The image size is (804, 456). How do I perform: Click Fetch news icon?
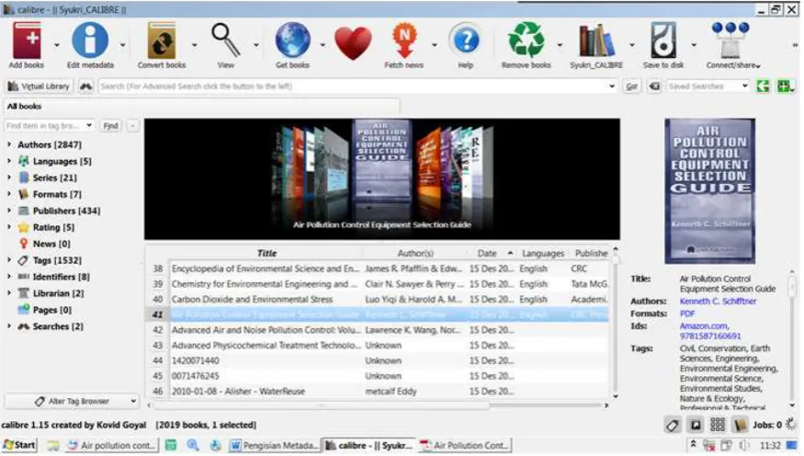click(404, 41)
